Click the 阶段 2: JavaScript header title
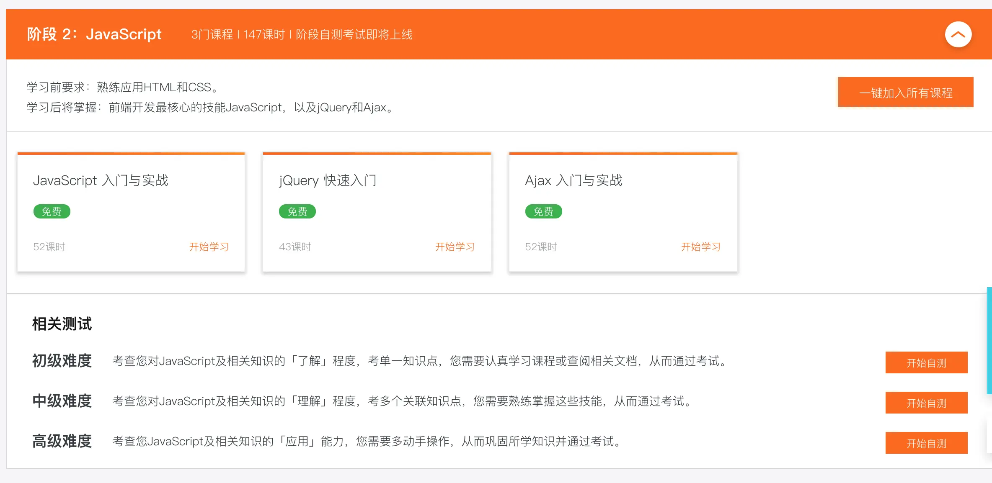This screenshot has height=483, width=992. 94,34
